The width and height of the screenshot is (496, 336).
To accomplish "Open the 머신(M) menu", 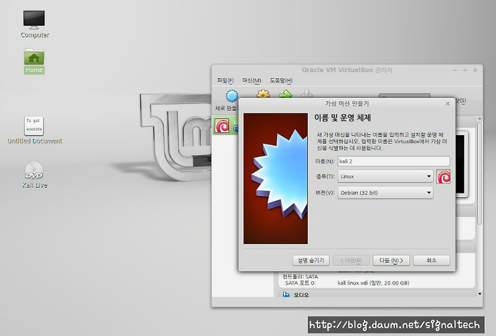I will pos(252,81).
